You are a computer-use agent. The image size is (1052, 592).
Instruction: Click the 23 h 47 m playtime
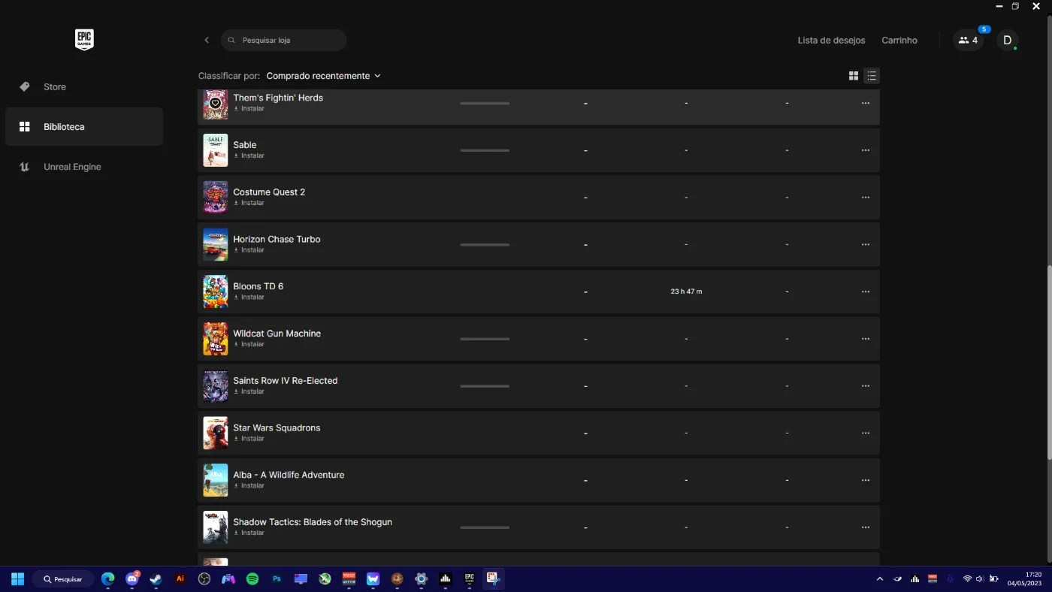[x=686, y=291]
